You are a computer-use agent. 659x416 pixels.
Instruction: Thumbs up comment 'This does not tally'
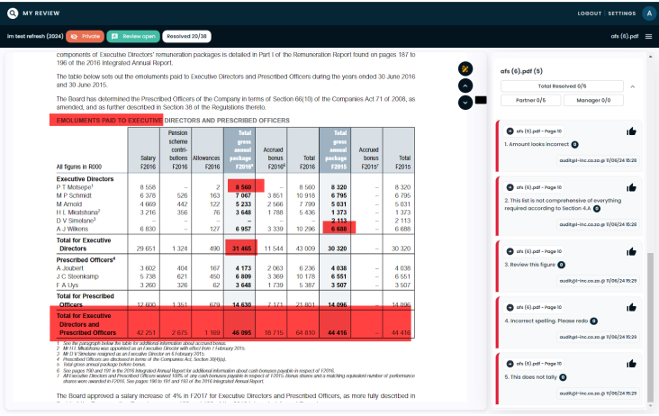tap(632, 365)
